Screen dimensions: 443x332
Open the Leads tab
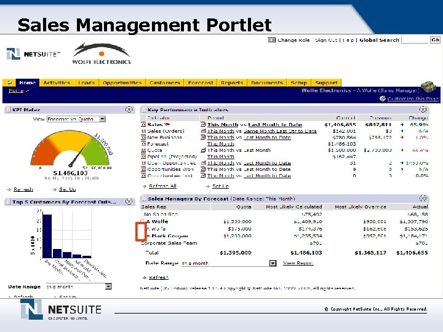86,82
